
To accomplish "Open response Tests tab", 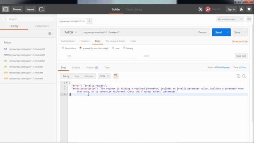I will click(107, 68).
